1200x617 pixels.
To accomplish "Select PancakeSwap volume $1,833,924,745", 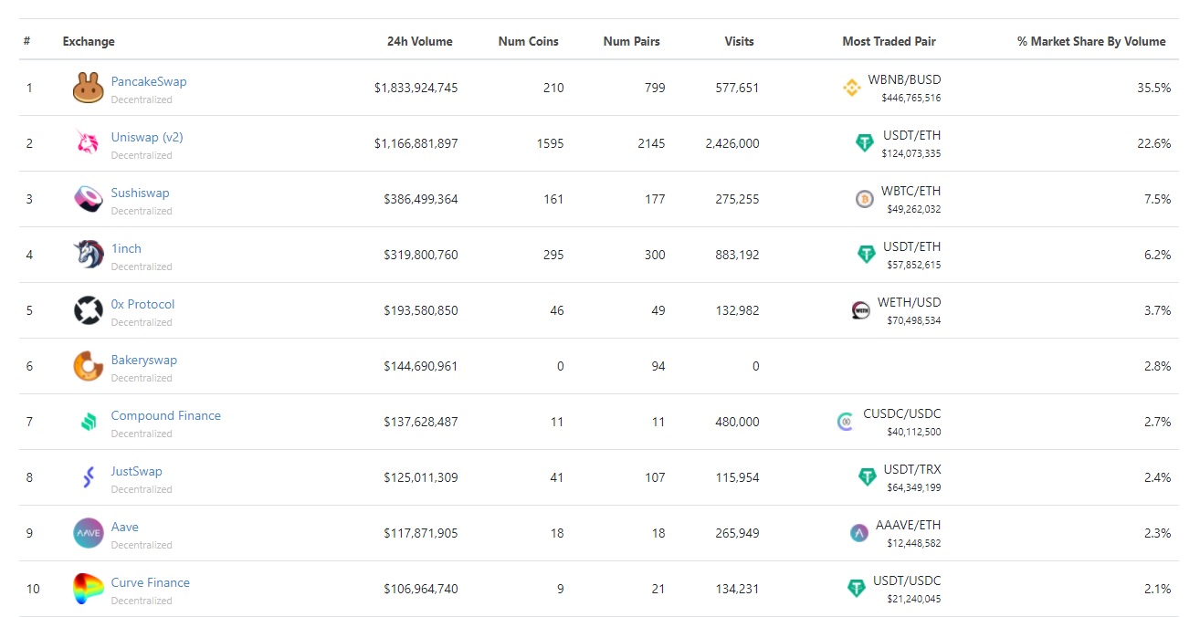I will (416, 88).
